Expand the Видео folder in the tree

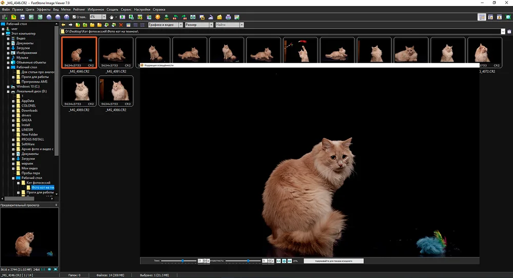coord(9,38)
